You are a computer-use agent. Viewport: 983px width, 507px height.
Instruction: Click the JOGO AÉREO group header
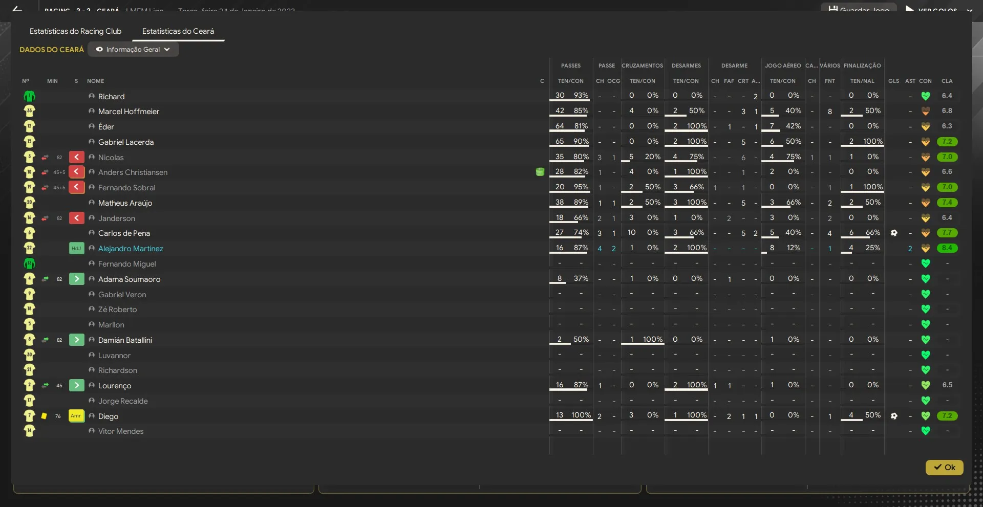pyautogui.click(x=783, y=65)
